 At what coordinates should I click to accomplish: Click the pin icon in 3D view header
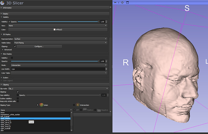point(115,2)
